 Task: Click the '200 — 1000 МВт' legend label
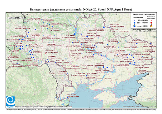tap(143, 23)
